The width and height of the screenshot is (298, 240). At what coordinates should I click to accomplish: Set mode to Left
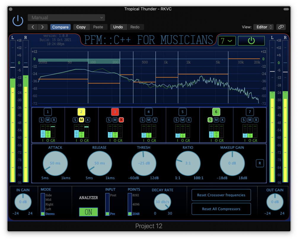point(48,209)
